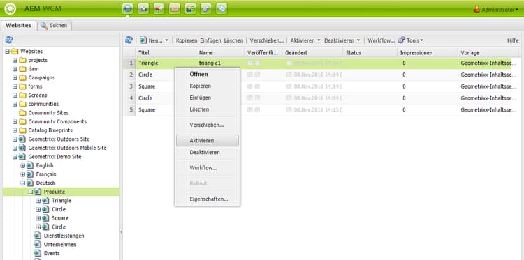Open the Tools gears icon in header

(x=206, y=8)
